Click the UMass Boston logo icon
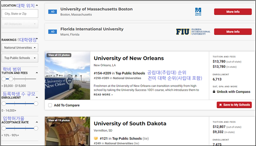256x146 pixels. tap(198, 12)
